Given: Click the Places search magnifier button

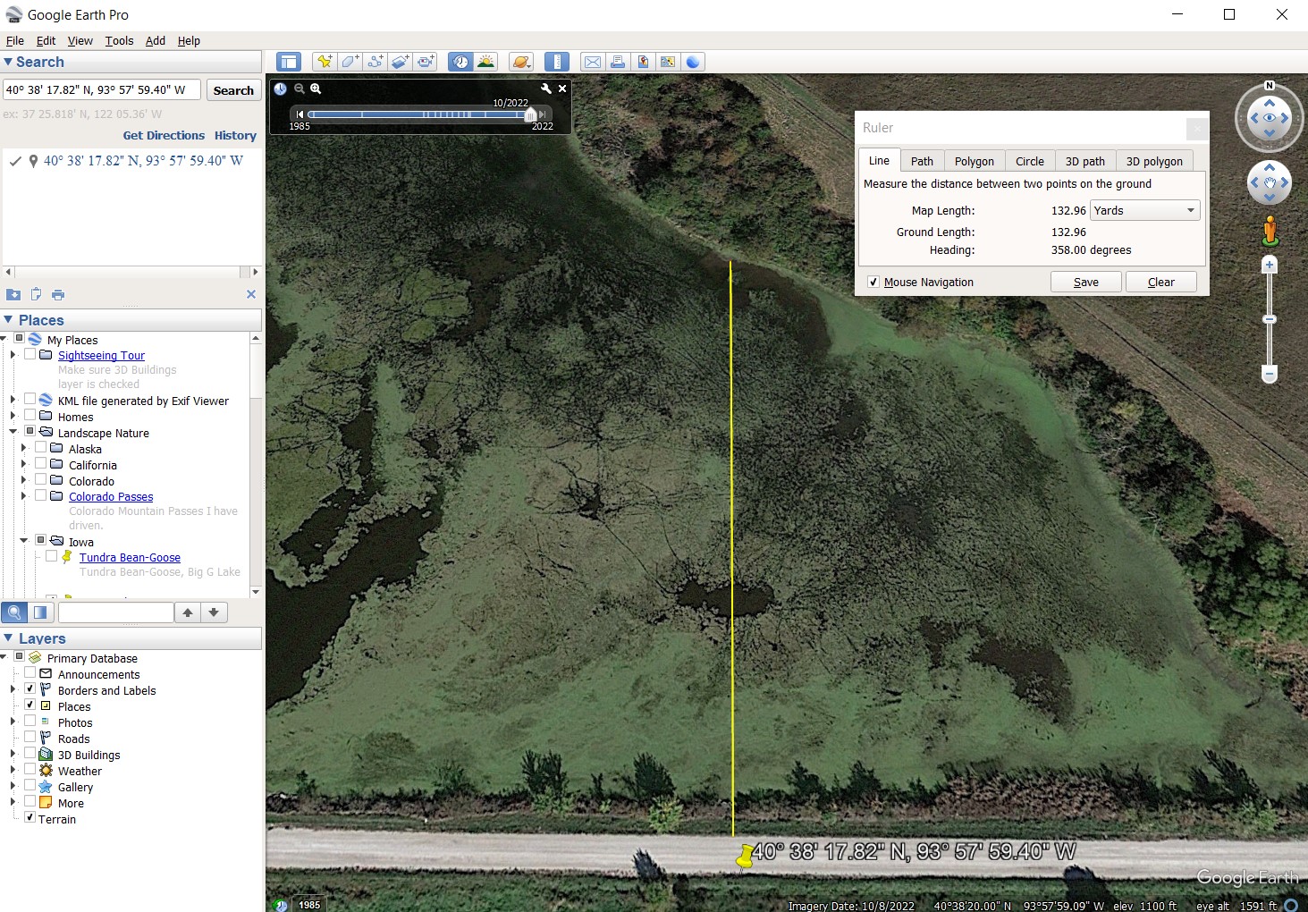Looking at the screenshot, I should pos(14,612).
